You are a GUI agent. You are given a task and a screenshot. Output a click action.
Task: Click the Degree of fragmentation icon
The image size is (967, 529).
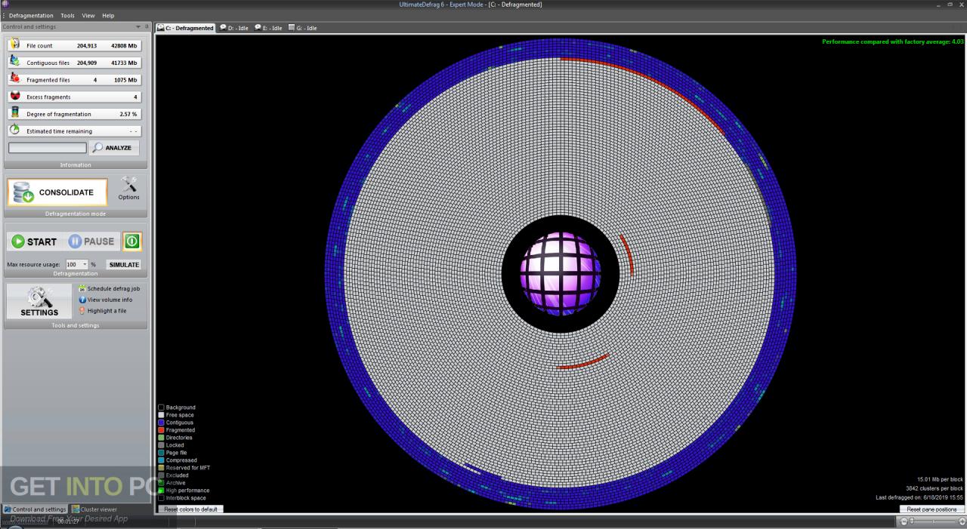pos(14,112)
